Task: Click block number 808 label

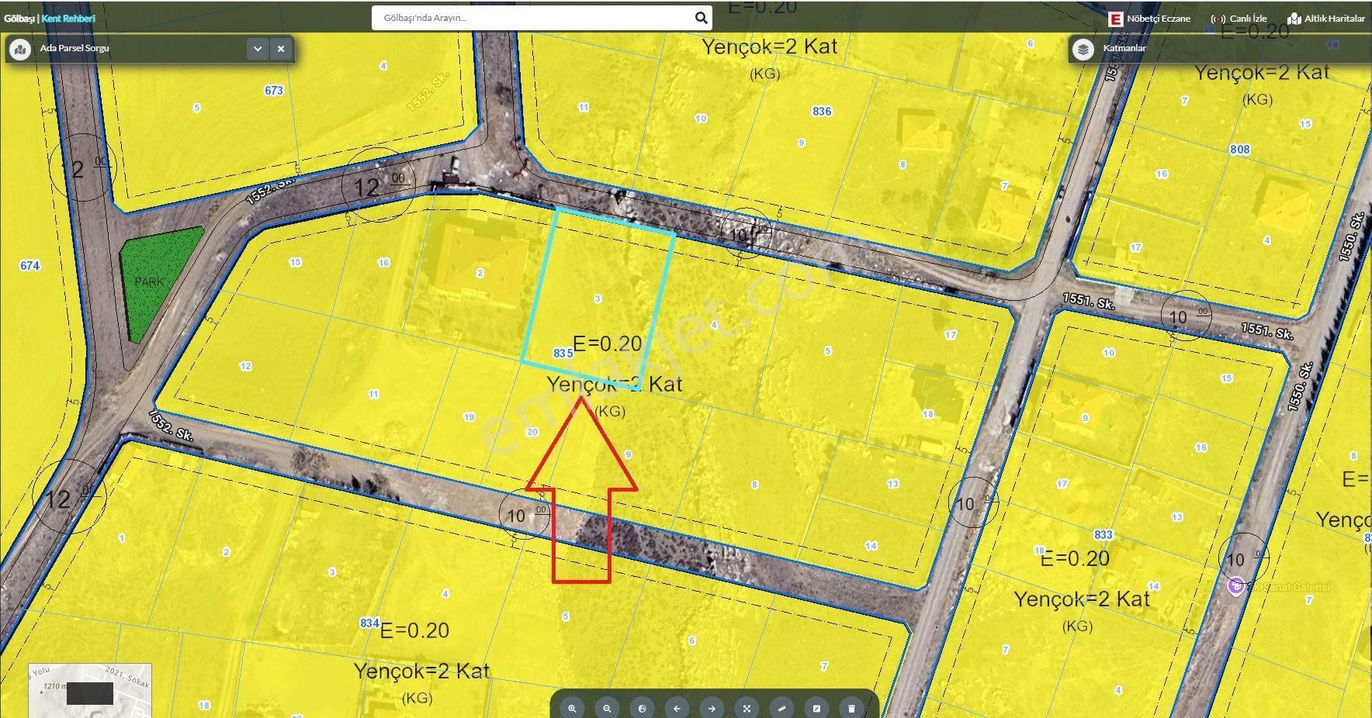Action: coord(1240,149)
